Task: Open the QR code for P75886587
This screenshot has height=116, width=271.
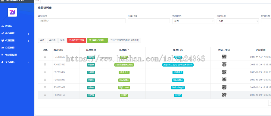Action: 224,57
